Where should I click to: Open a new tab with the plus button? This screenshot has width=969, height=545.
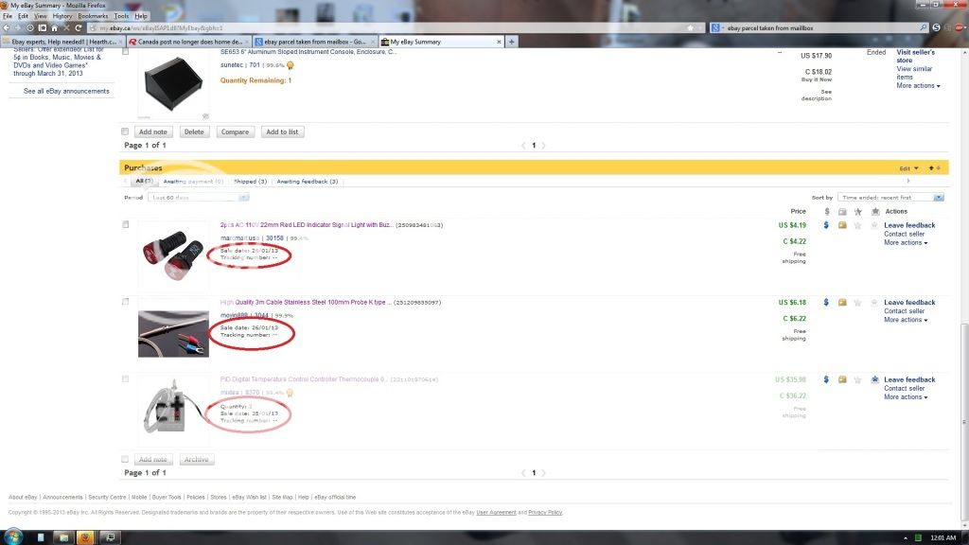(512, 42)
